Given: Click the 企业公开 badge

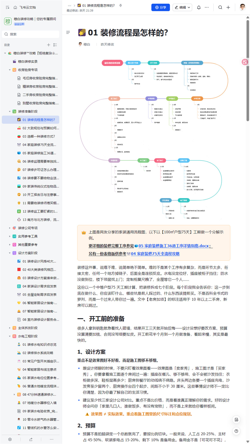Looking at the screenshot, I should pos(19,24).
